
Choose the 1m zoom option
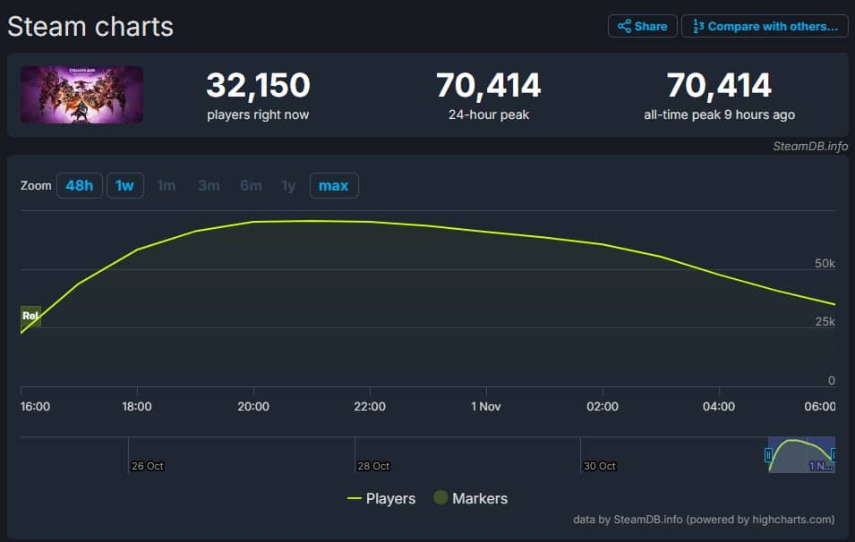point(167,186)
